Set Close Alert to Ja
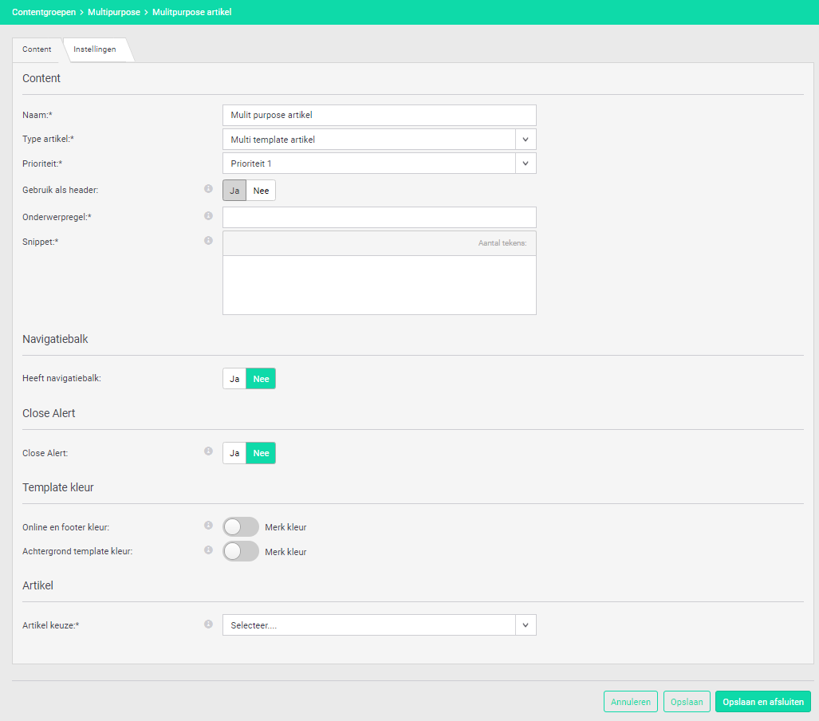Image resolution: width=819 pixels, height=721 pixels. click(234, 453)
